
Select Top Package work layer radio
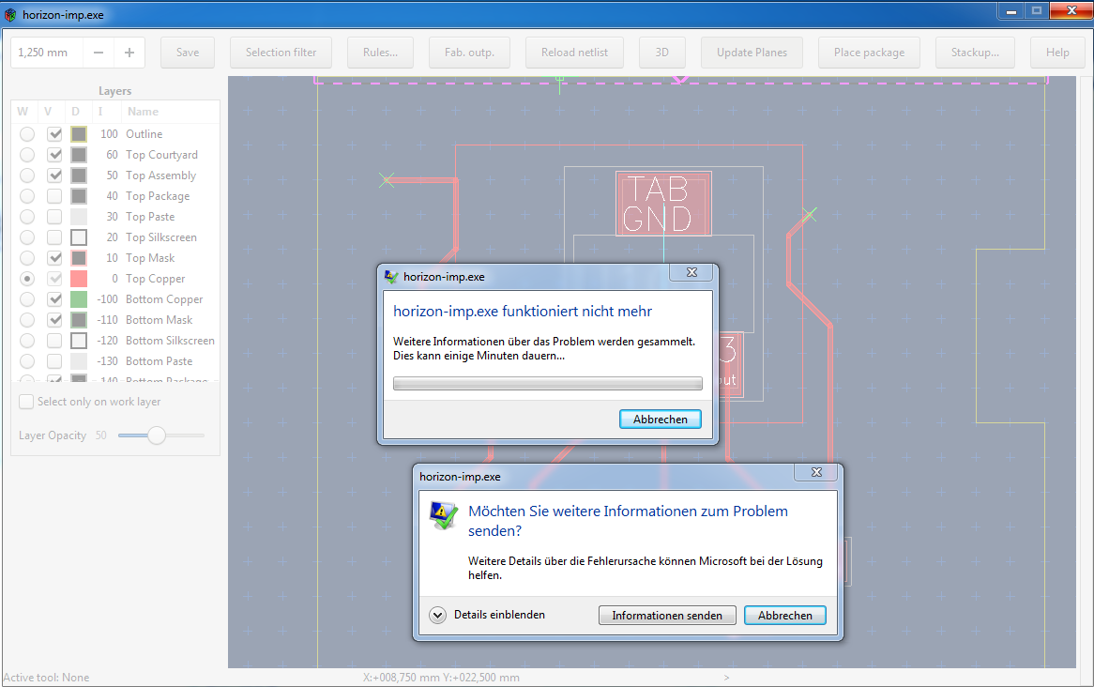(x=27, y=196)
